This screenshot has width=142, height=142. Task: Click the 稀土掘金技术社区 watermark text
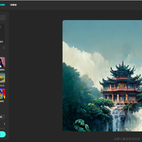click(x=127, y=139)
